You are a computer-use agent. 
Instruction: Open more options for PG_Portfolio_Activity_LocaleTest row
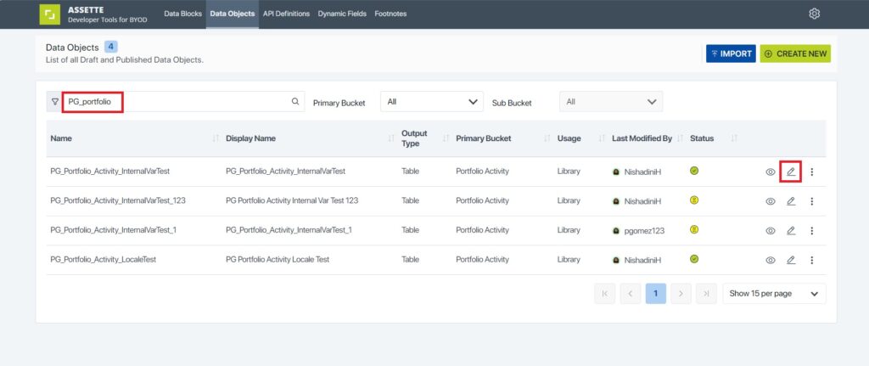click(812, 260)
